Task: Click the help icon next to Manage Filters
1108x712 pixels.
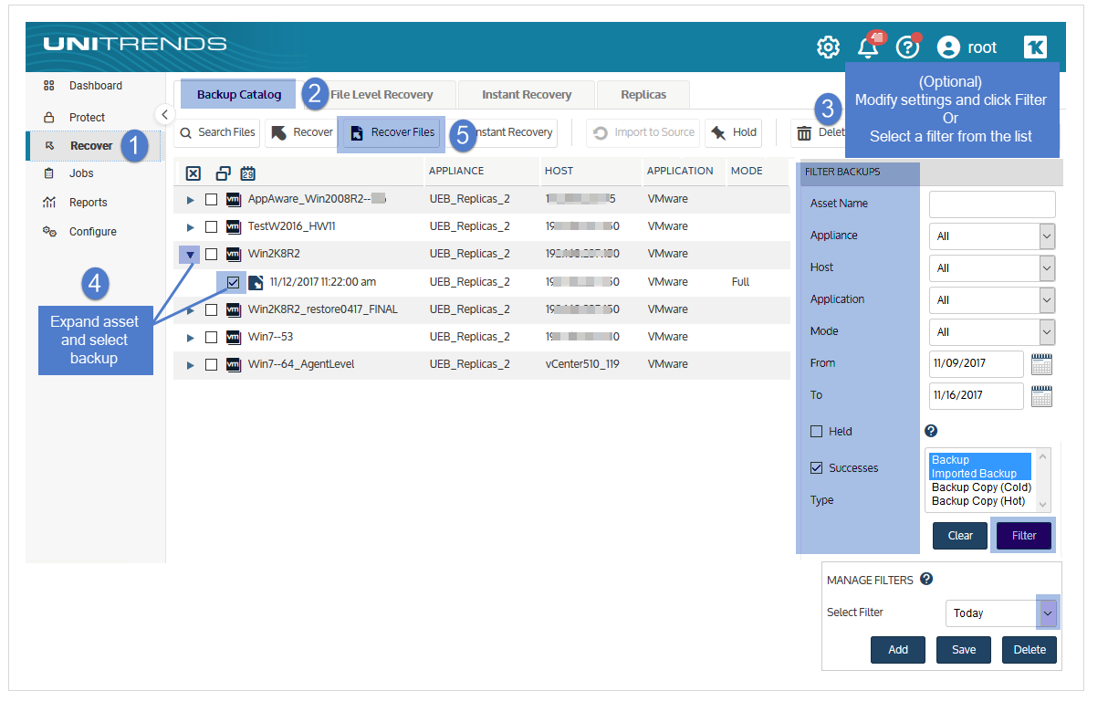Action: 926,579
